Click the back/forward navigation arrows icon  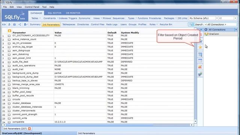click(4, 24)
